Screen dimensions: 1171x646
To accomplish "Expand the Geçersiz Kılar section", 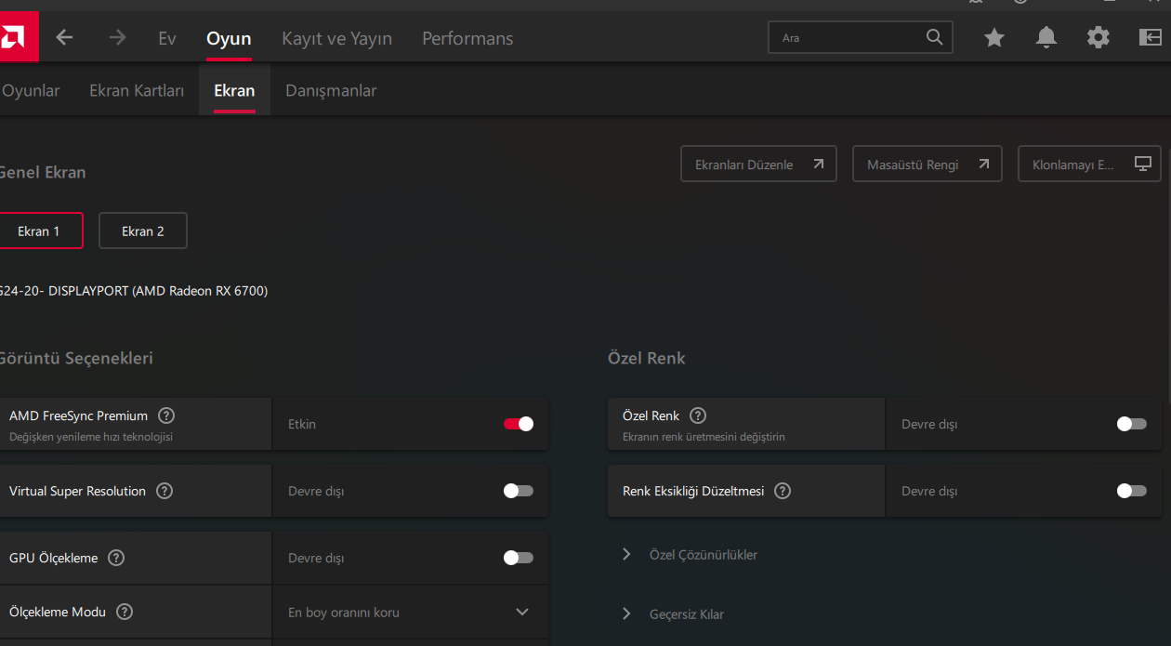I will [x=686, y=613].
